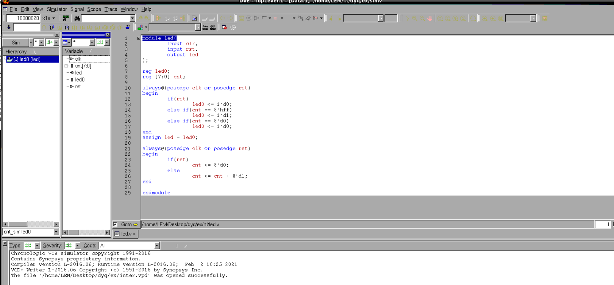Open the Scope menu
614x285 pixels.
[94, 9]
